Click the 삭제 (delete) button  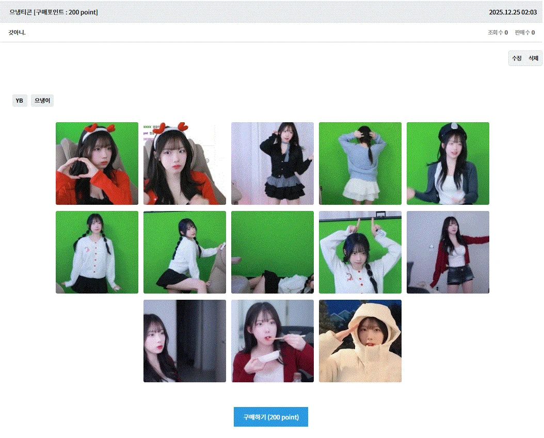coord(534,58)
